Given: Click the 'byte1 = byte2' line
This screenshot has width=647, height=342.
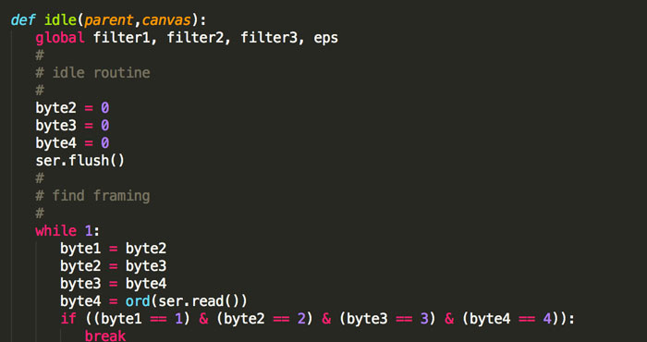Looking at the screenshot, I should pos(114,249).
